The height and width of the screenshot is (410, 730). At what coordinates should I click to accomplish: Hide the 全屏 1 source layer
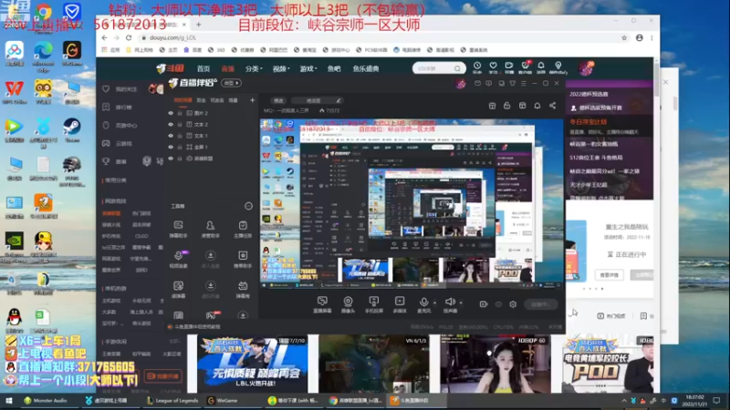tap(171, 147)
